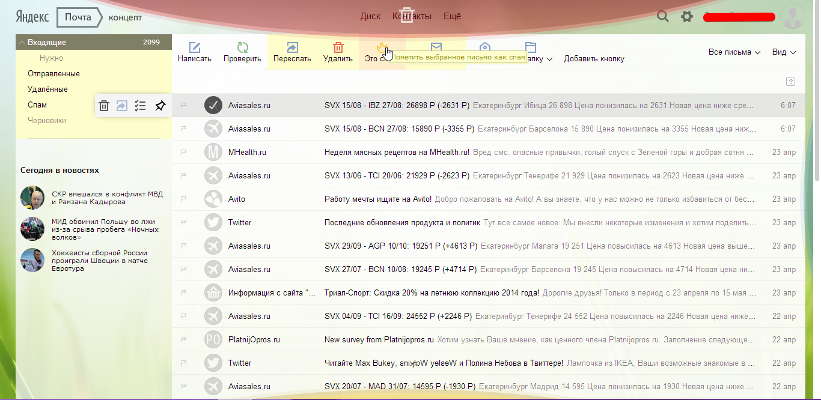Open the Нужно subfolder
The image size is (821, 400).
(x=51, y=58)
